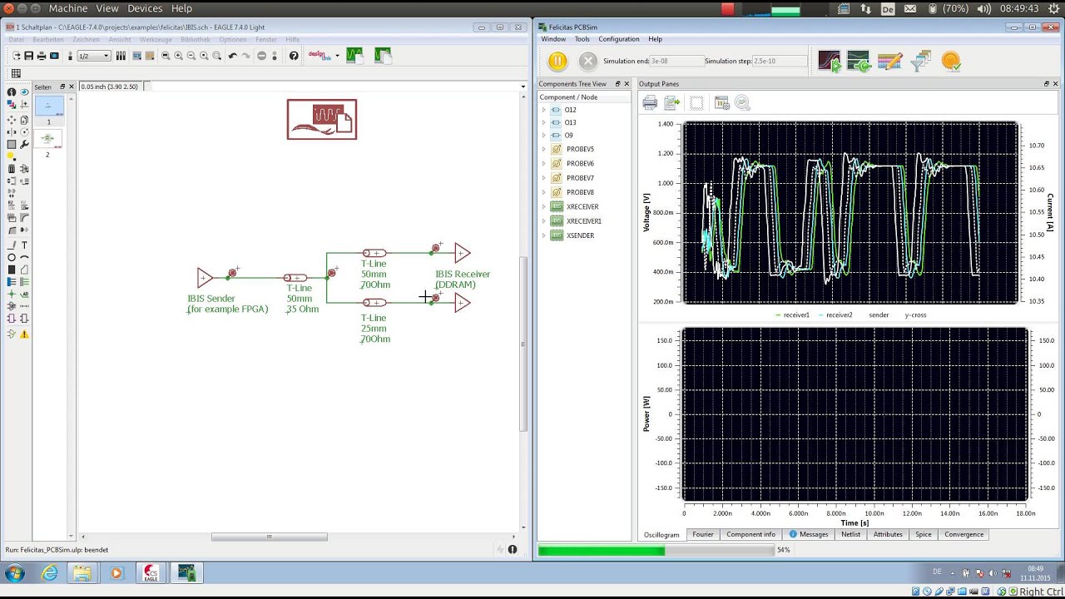Open the Window menu in PCBSim
The width and height of the screenshot is (1065, 599).
[x=553, y=39]
